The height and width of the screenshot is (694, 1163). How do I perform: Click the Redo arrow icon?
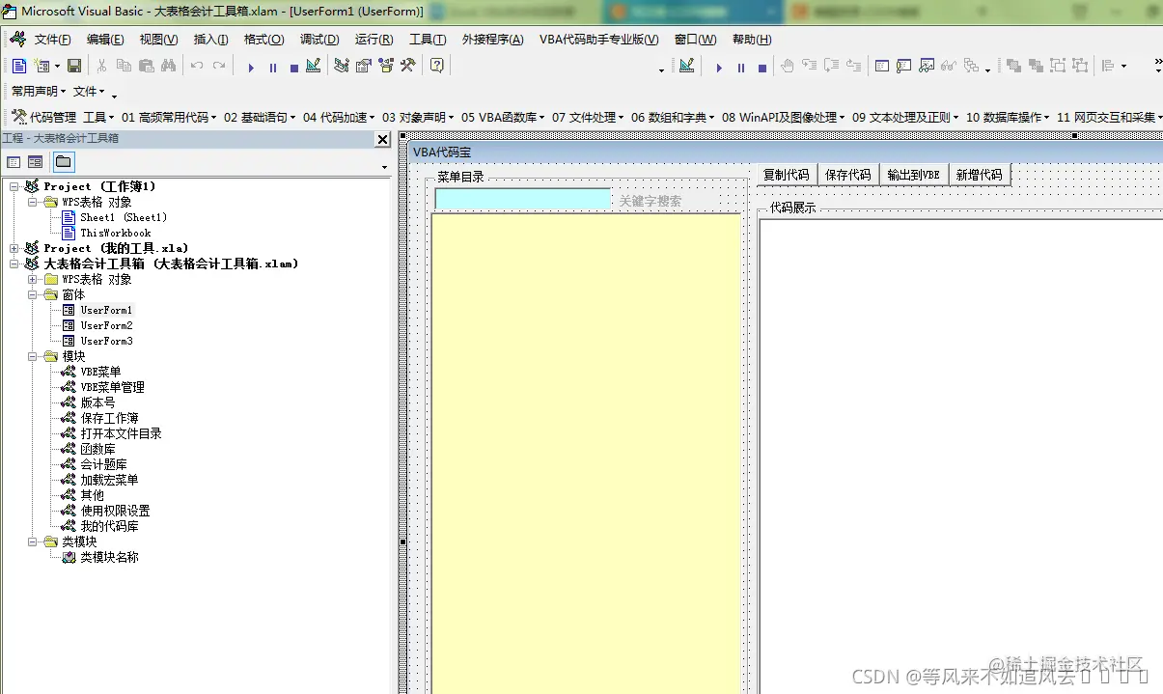coord(219,66)
